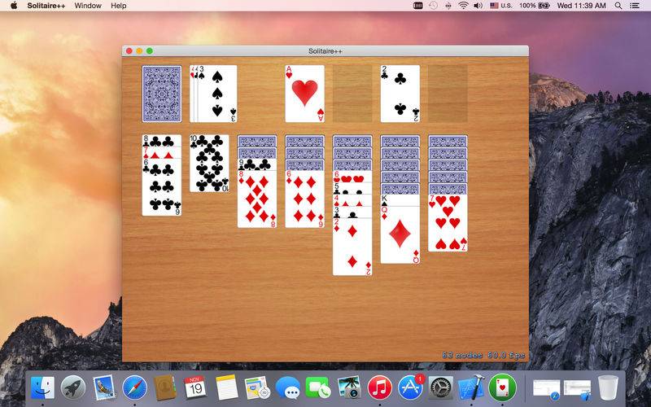651x407 pixels.
Task: Open Notification Center list icon
Action: (x=635, y=6)
